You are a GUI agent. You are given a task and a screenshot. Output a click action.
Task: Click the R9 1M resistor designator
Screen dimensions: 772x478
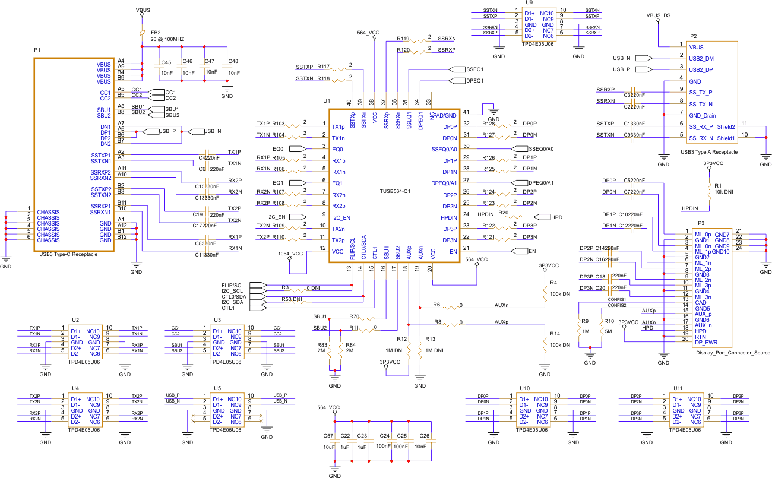pos(585,321)
